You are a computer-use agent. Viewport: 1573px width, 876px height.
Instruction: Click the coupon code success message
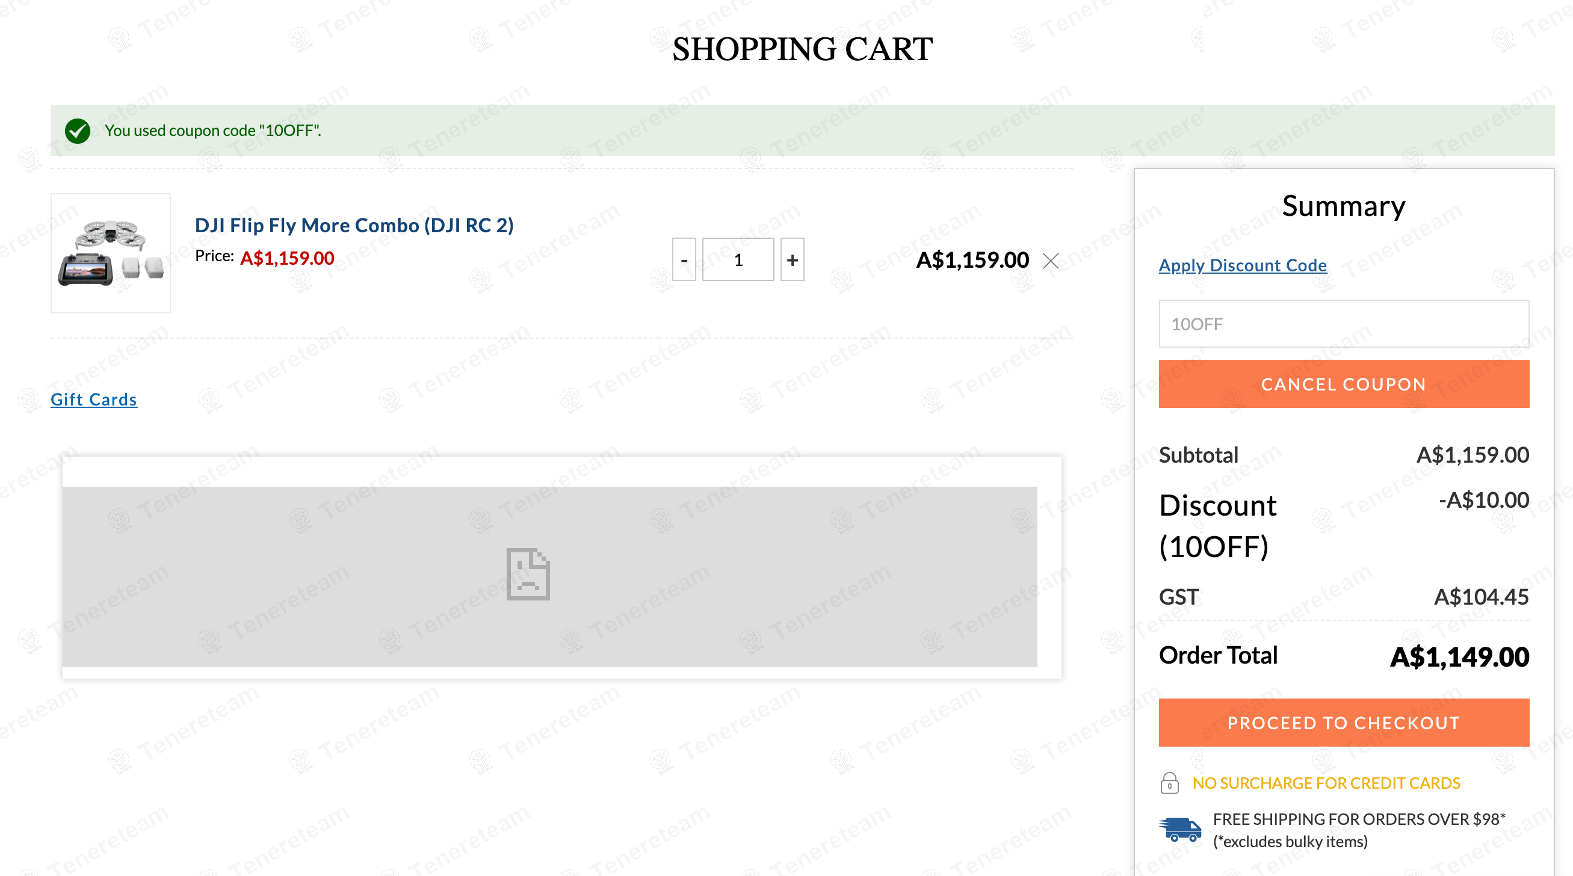[212, 131]
